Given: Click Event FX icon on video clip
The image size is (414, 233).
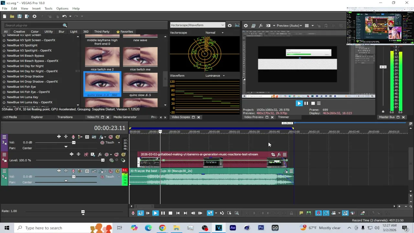Looking at the screenshot, I should pos(279,154).
